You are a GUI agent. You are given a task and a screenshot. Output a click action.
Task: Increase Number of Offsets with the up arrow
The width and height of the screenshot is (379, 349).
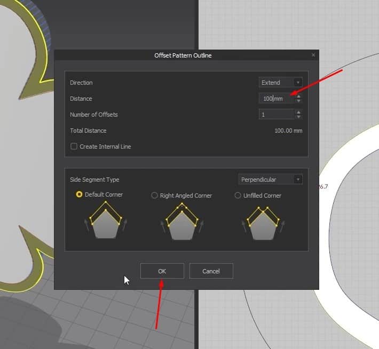pyautogui.click(x=299, y=112)
